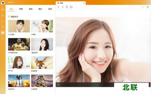The height and width of the screenshot is (94, 151).
Task: Reload the page with refresh icon
Action: tap(67, 7)
